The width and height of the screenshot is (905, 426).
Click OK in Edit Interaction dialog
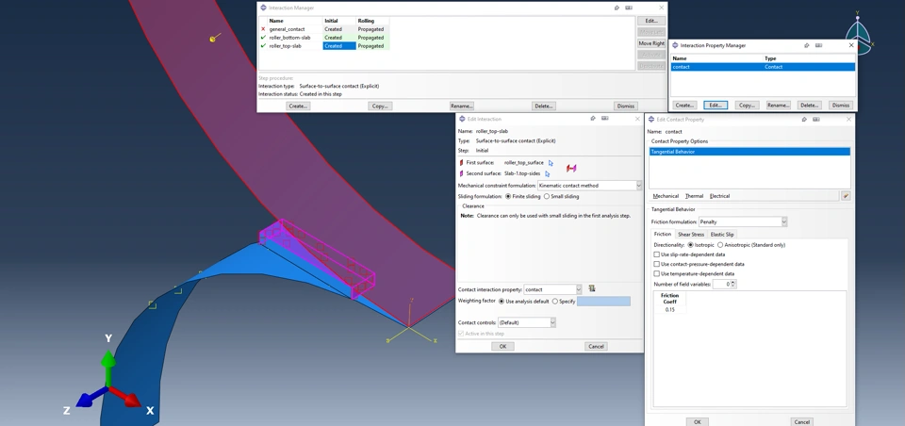pyautogui.click(x=502, y=346)
